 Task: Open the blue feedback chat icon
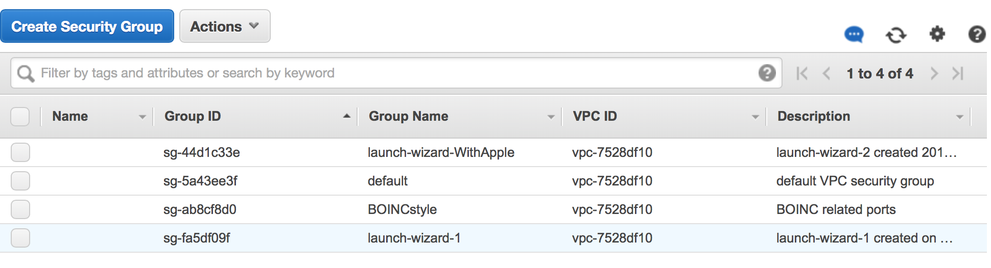tap(854, 35)
